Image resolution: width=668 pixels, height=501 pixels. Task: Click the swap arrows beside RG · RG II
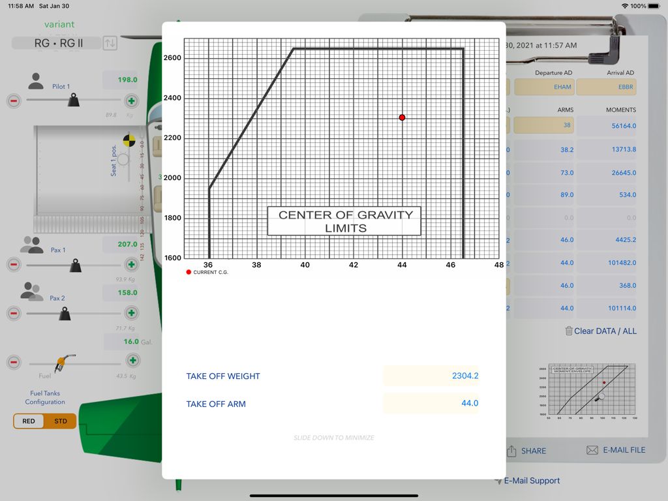[x=110, y=44]
